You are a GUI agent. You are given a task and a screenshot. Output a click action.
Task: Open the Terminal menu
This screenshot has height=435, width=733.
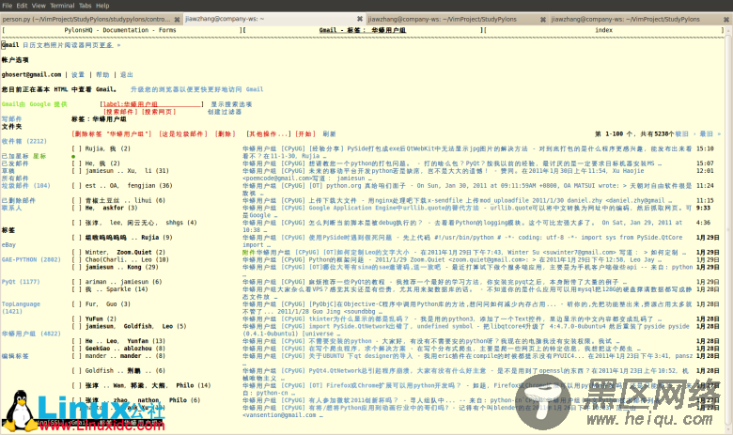[62, 6]
